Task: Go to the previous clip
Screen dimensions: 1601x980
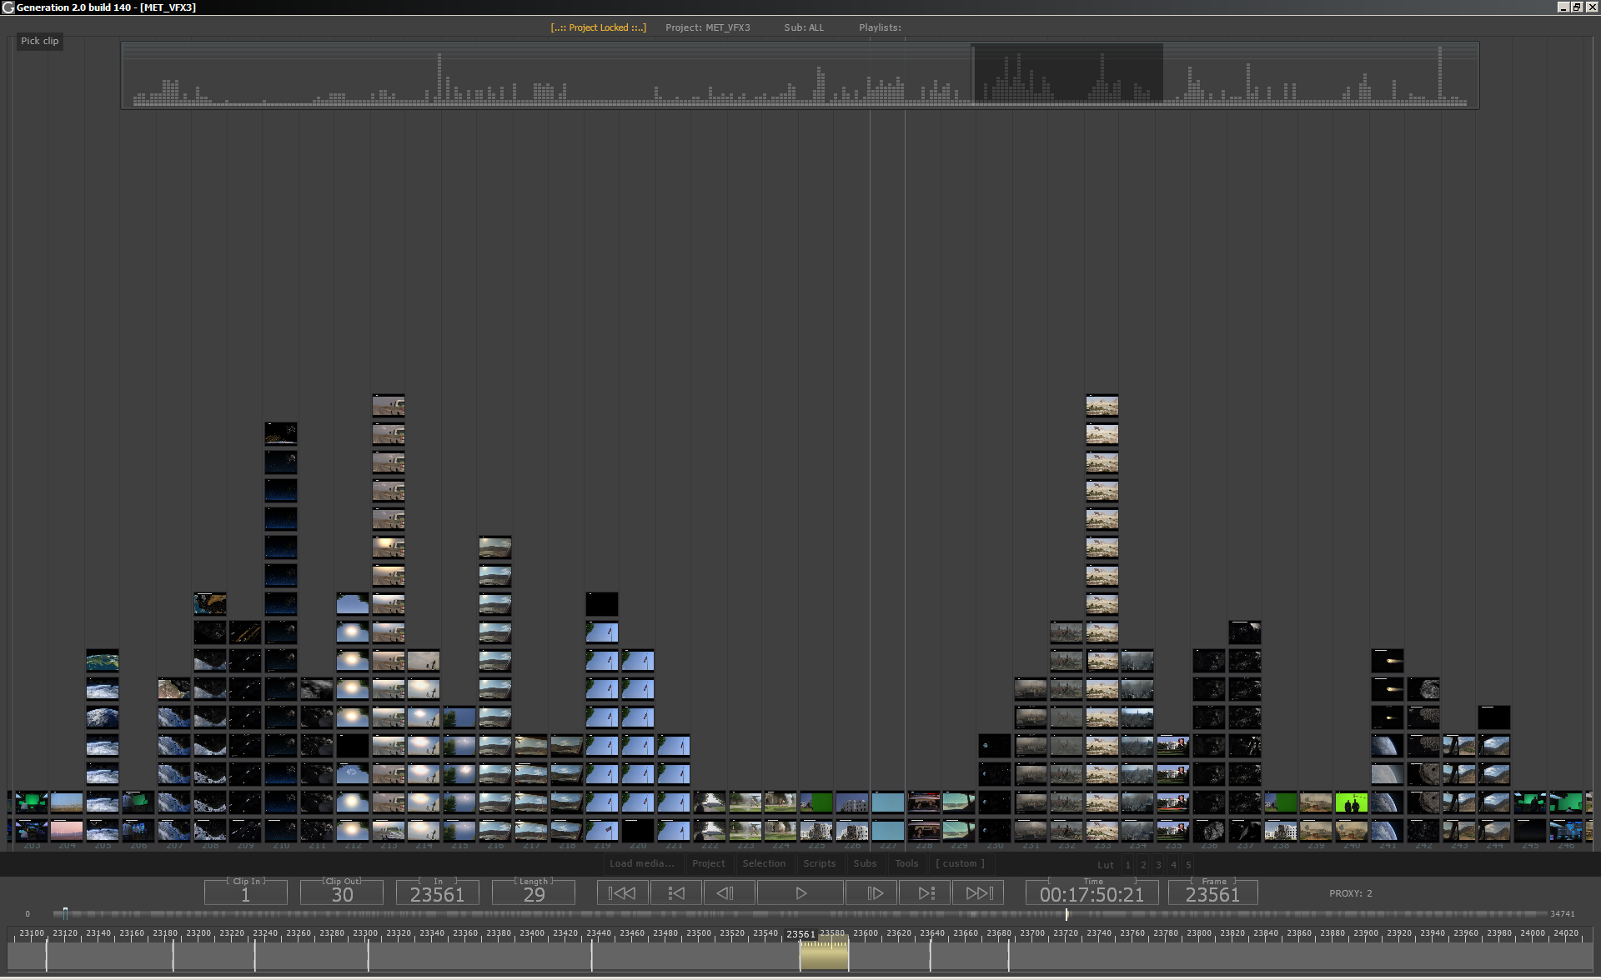Action: pyautogui.click(x=676, y=893)
